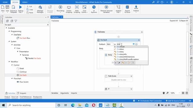Click the activities search field
Image resolution: width=193 pixels, height=108 pixels.
(26, 25)
